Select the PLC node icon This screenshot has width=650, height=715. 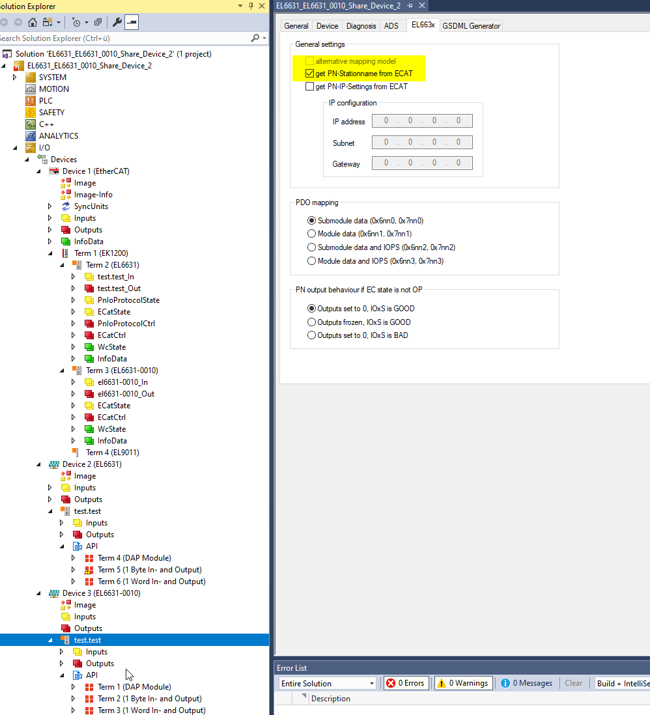[31, 101]
